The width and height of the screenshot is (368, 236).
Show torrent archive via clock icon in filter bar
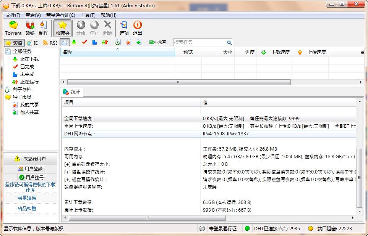point(118,42)
